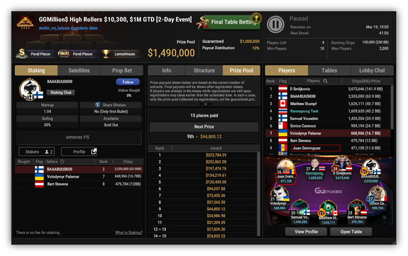Click the Open Table button

351,232
